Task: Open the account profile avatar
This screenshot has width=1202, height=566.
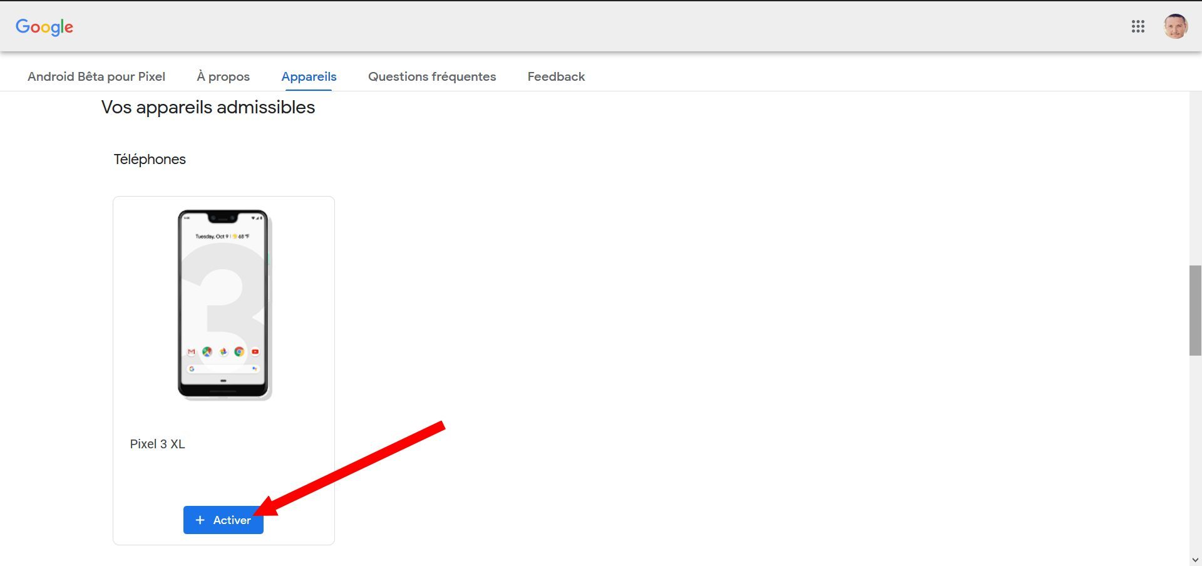Action: (x=1175, y=26)
